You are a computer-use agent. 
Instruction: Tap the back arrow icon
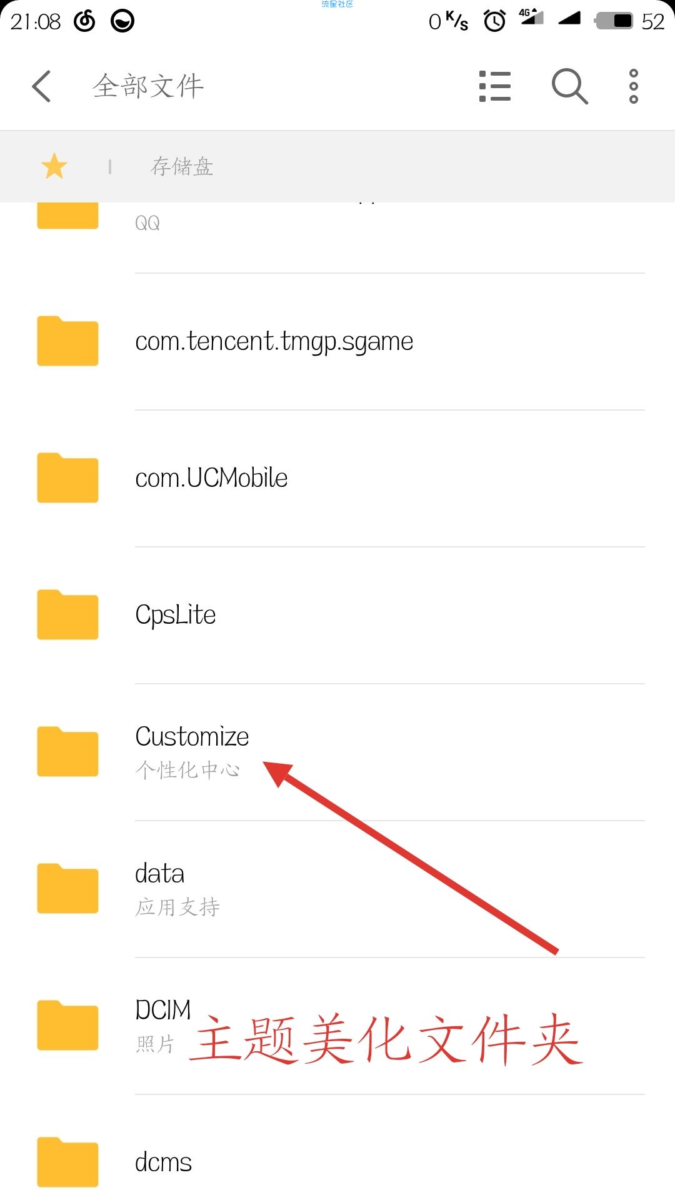click(x=41, y=86)
